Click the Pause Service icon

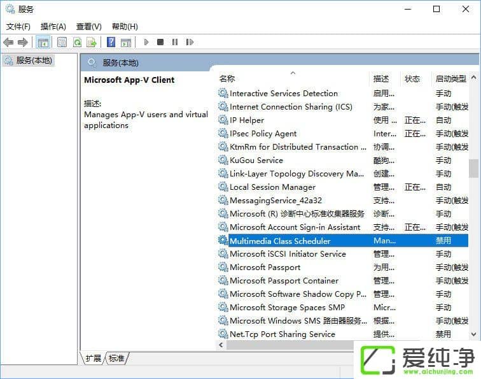click(x=175, y=42)
